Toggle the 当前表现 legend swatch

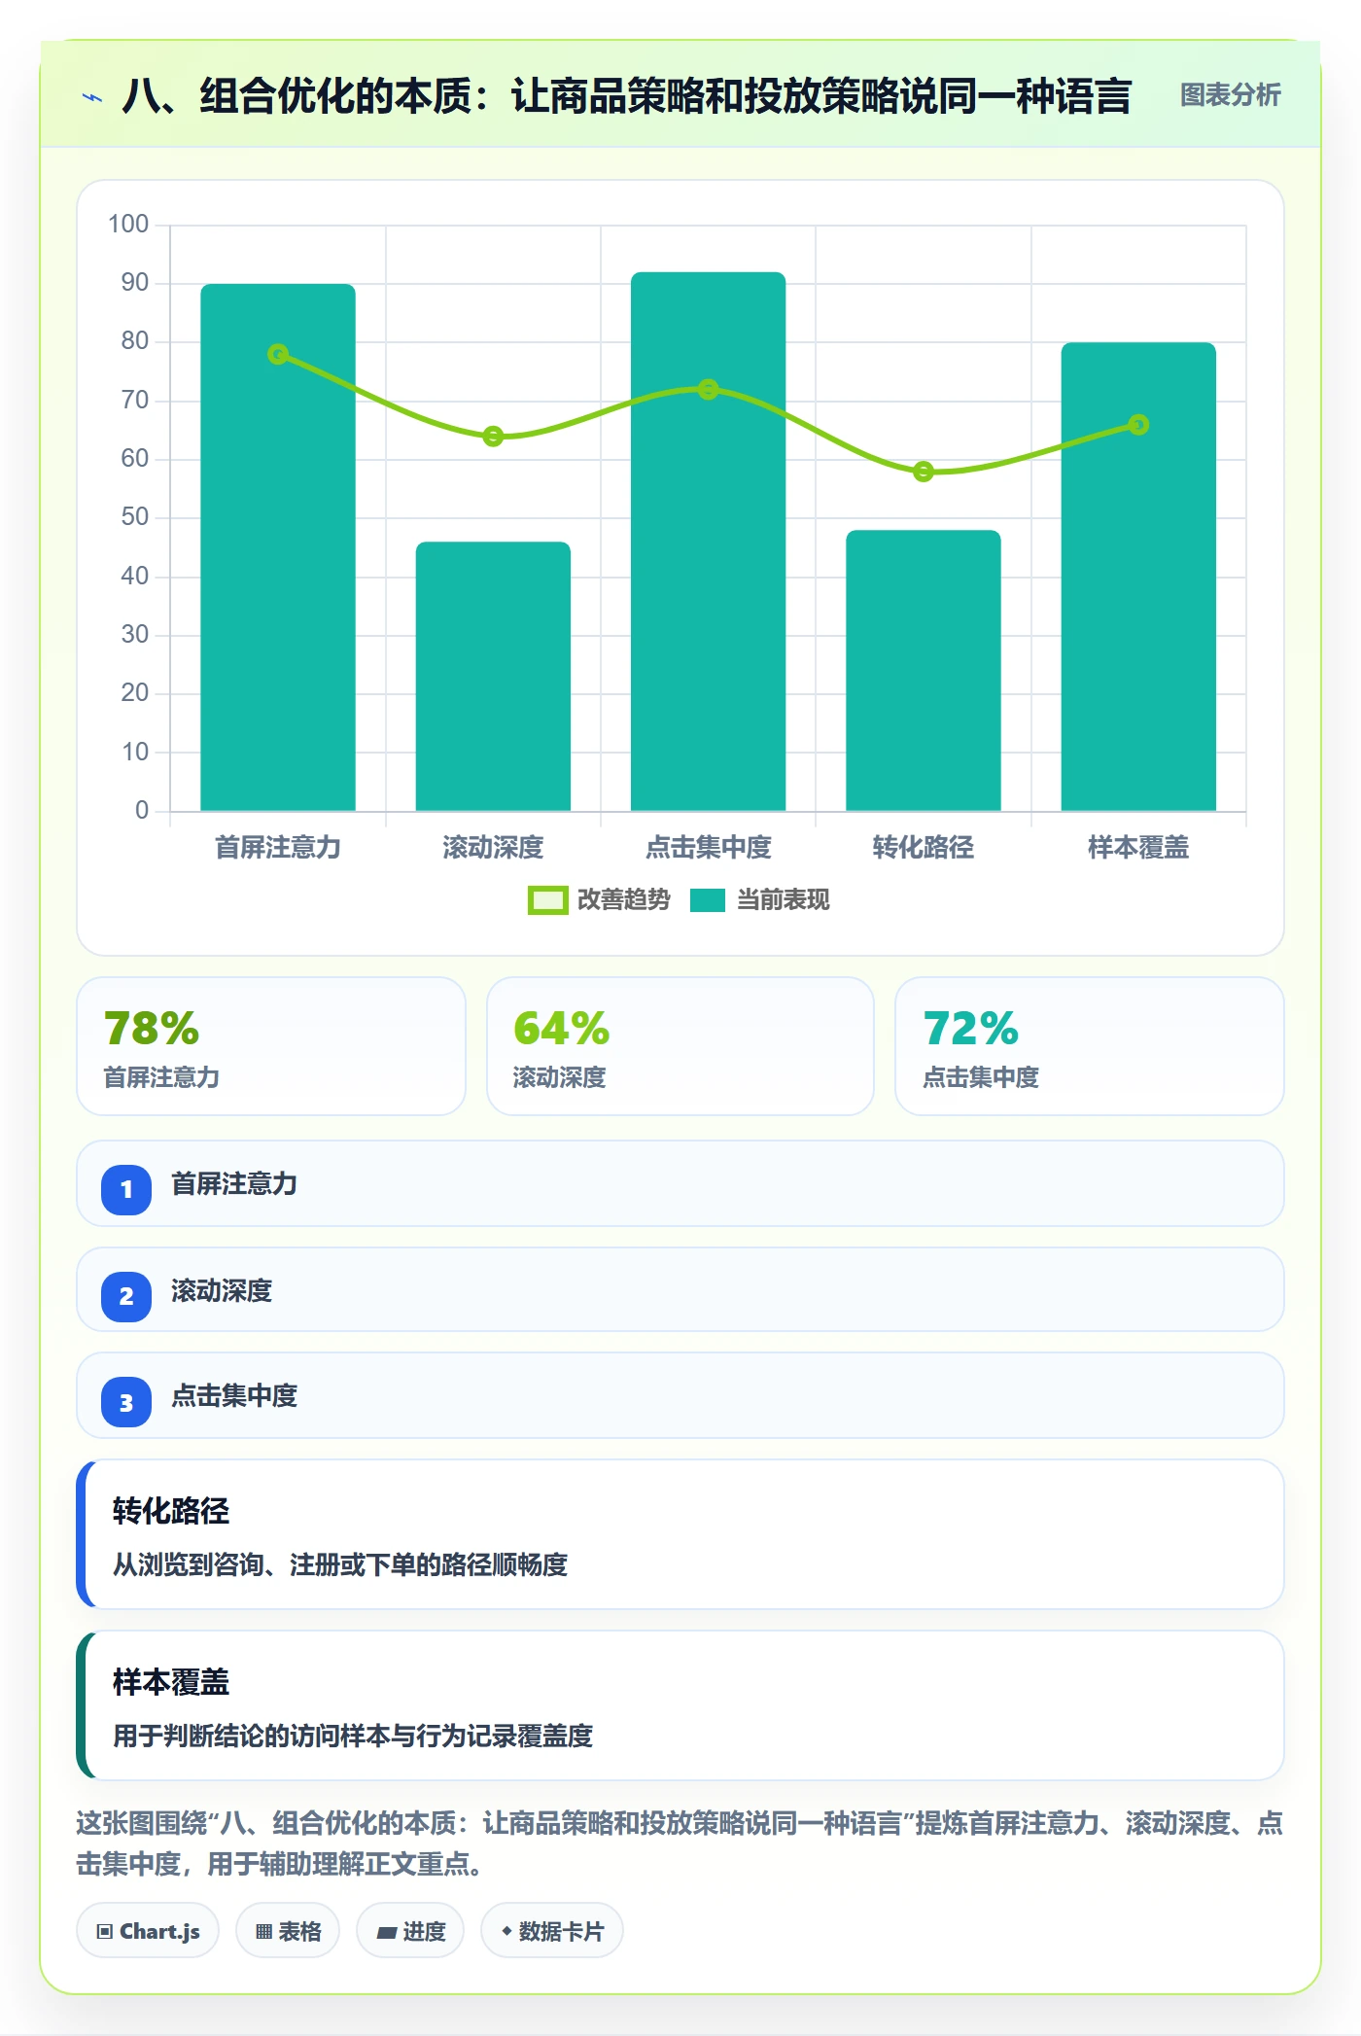click(708, 900)
